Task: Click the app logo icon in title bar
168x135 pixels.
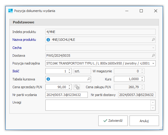Action: click(x=11, y=11)
